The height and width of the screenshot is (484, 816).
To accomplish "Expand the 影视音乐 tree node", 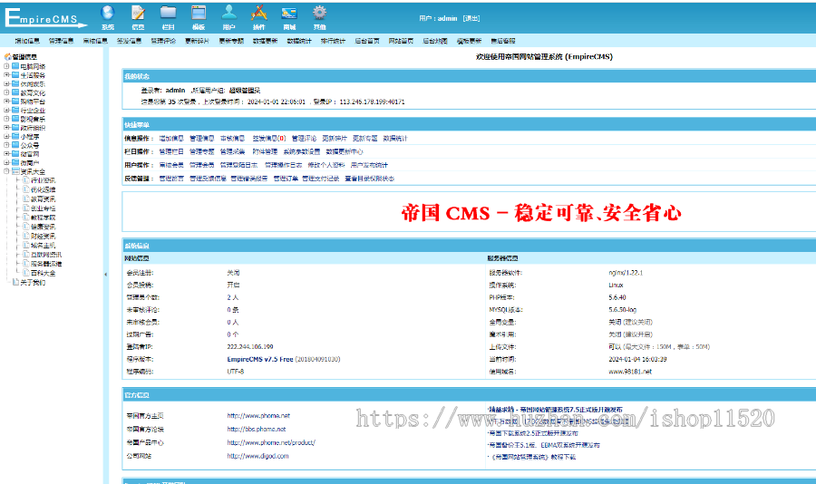I will click(6, 119).
